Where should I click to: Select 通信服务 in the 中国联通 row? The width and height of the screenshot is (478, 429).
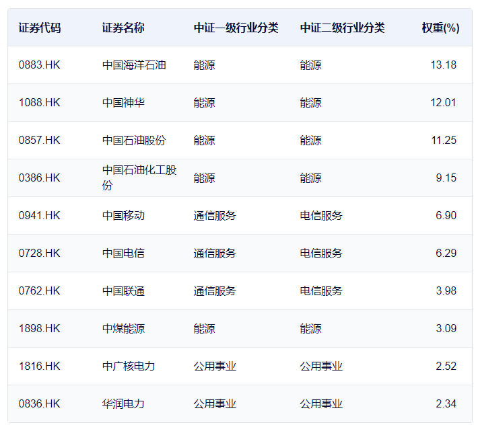click(215, 290)
